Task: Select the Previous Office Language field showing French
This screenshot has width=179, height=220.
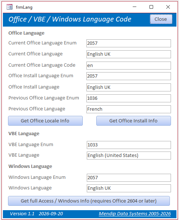Action: point(129,109)
